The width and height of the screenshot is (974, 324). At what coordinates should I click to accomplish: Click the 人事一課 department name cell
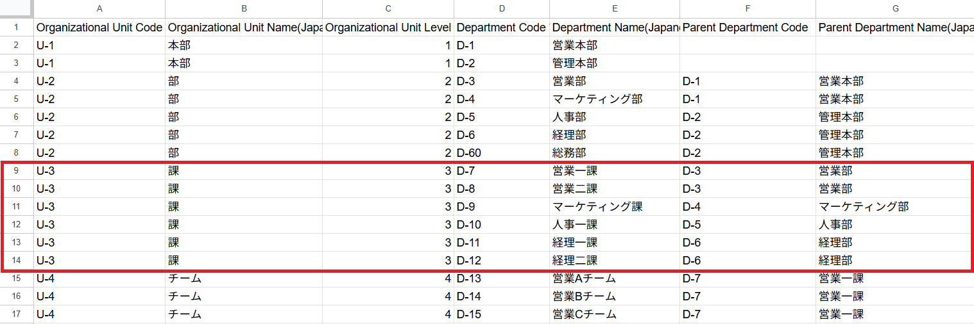pos(614,225)
